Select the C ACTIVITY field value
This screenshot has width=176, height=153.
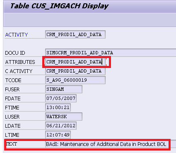pyautogui.click(x=75, y=71)
